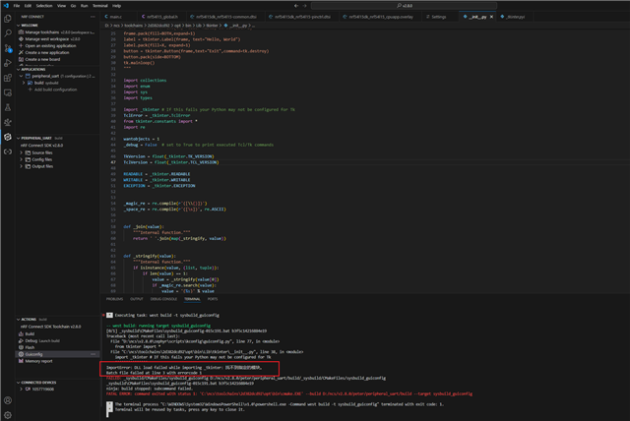Switch to the nrf5415_global.h tab
630x421 pixels.
click(x=159, y=17)
